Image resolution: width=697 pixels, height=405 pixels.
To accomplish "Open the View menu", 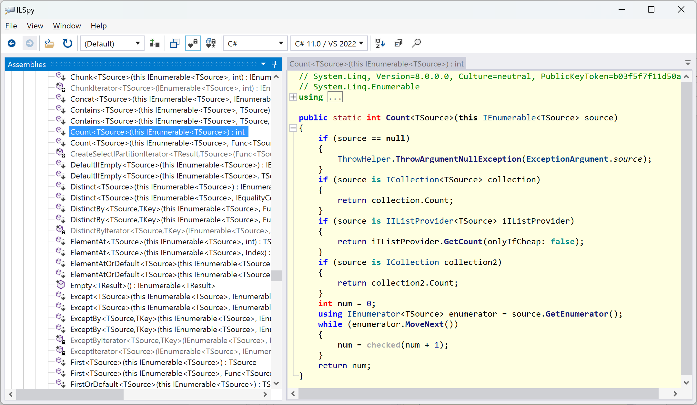I will (35, 26).
